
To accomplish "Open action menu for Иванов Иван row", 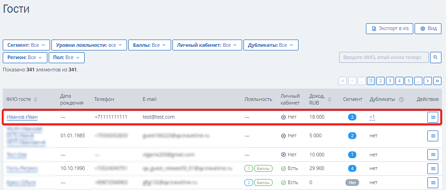I will (433, 117).
